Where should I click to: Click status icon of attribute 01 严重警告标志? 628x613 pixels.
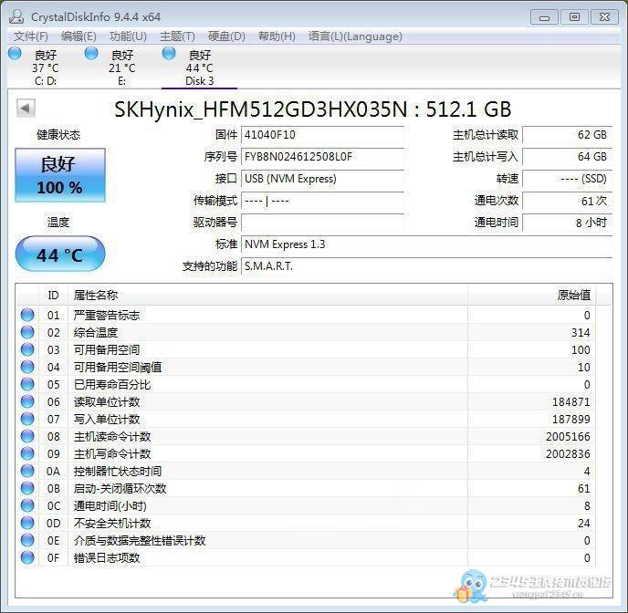27,315
